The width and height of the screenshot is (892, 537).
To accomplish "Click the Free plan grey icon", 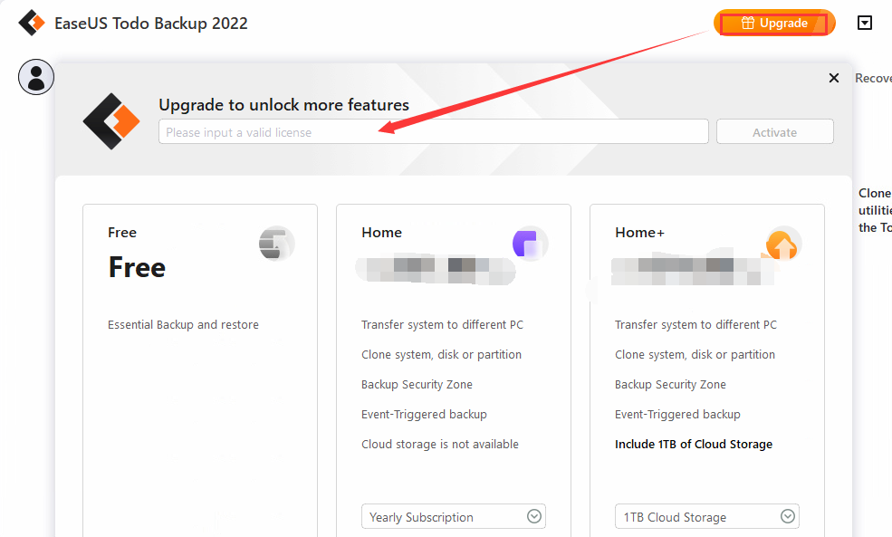I will point(275,244).
